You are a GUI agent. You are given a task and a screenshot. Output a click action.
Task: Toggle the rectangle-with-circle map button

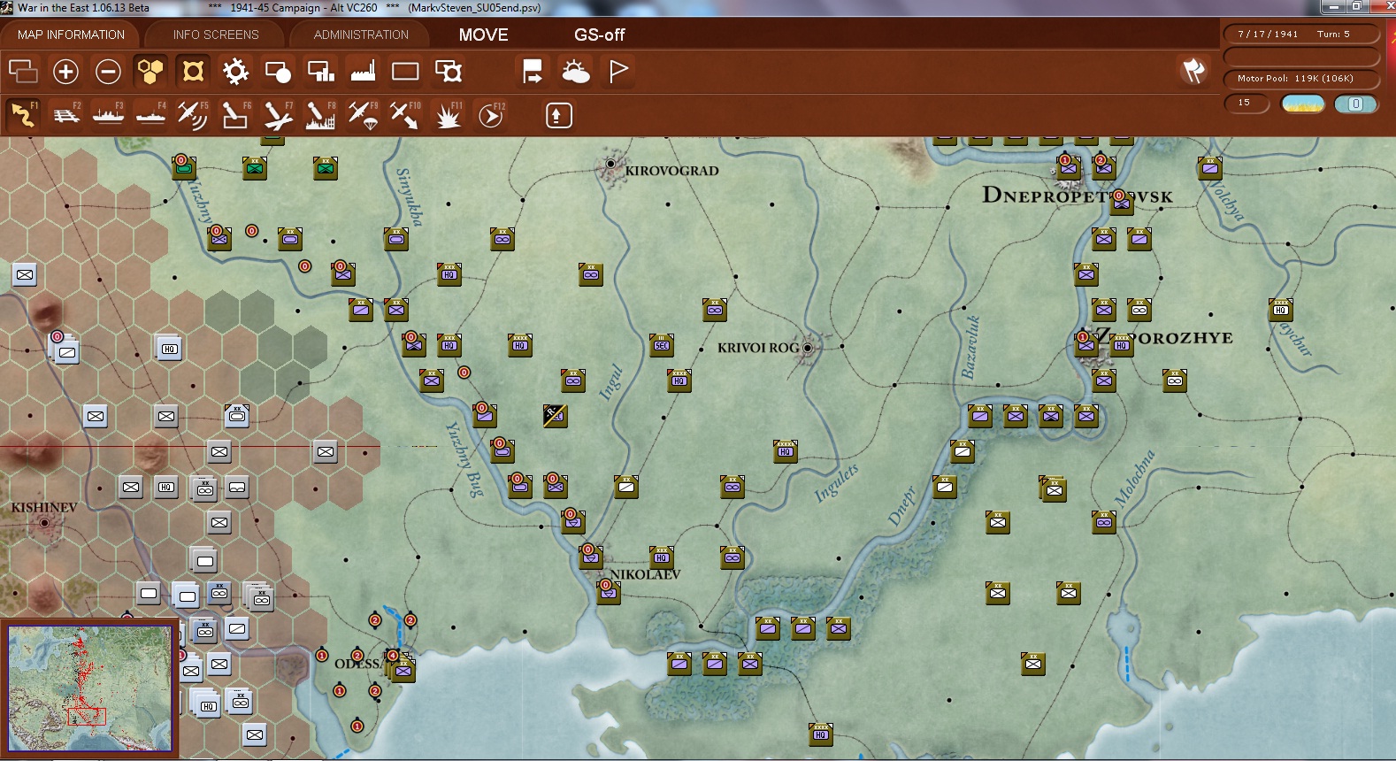point(278,71)
